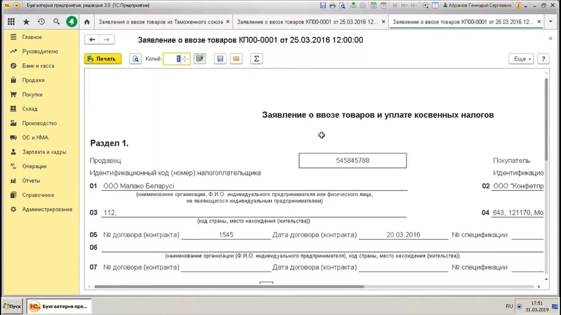Screen dimensions: 561x315
Task: Open 1C main menu dropdown in title bar
Action: pos(17,5)
